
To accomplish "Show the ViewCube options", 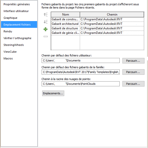I will point(10,52).
